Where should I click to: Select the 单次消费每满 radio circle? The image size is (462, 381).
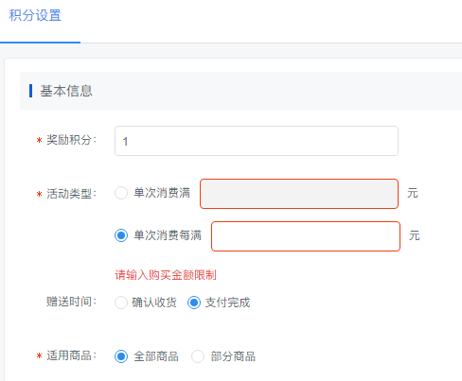(121, 235)
